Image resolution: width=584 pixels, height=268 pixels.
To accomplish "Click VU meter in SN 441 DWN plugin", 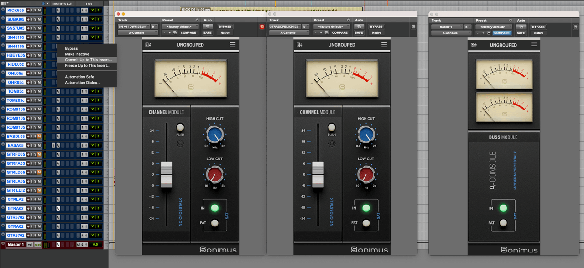I will coord(190,79).
